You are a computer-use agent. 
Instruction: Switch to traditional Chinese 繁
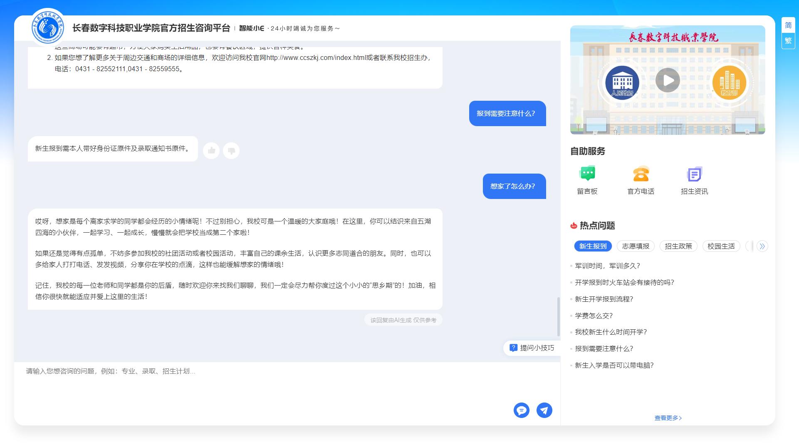[788, 41]
